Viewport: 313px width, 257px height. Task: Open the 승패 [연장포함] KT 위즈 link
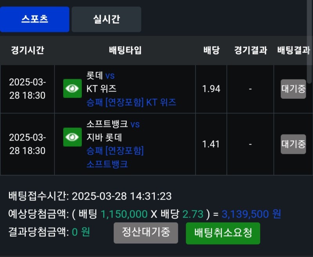(131, 102)
